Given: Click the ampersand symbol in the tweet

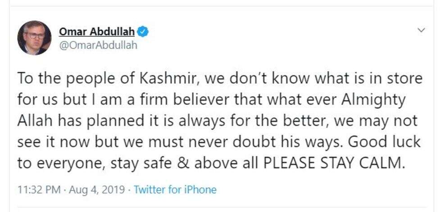Looking at the screenshot, I should pyautogui.click(x=183, y=163).
